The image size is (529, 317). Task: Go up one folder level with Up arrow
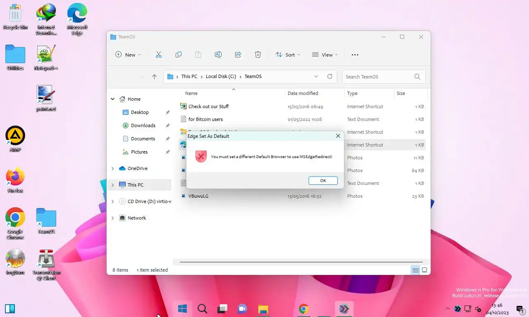point(154,76)
